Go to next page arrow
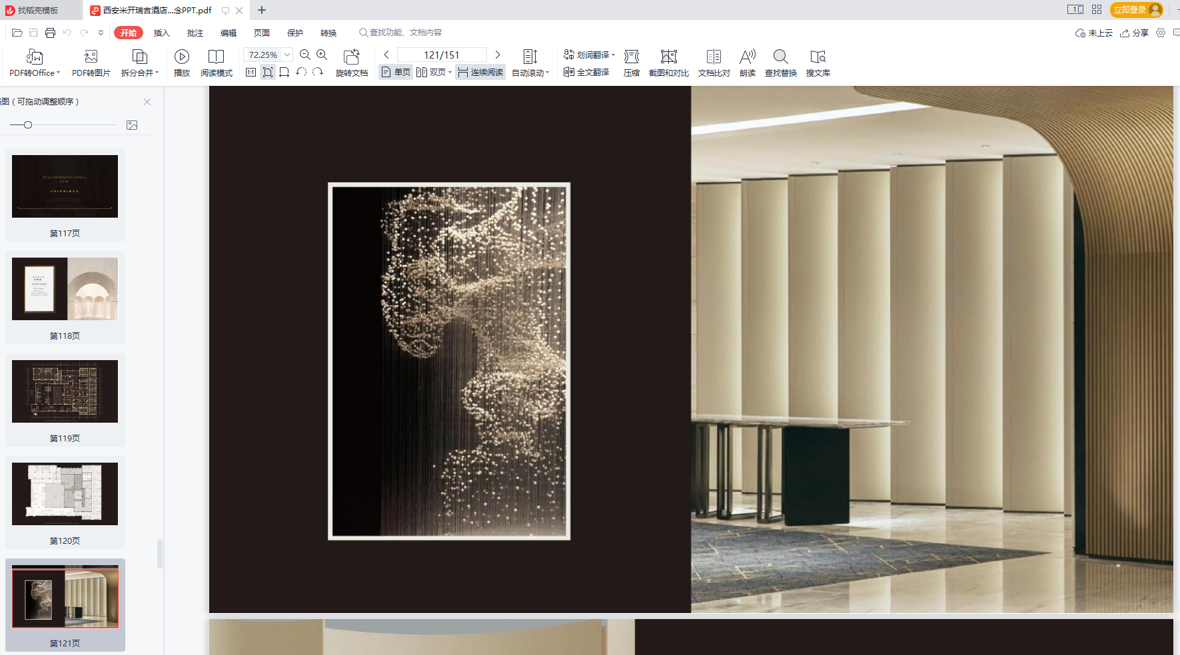1180x655 pixels. (498, 55)
